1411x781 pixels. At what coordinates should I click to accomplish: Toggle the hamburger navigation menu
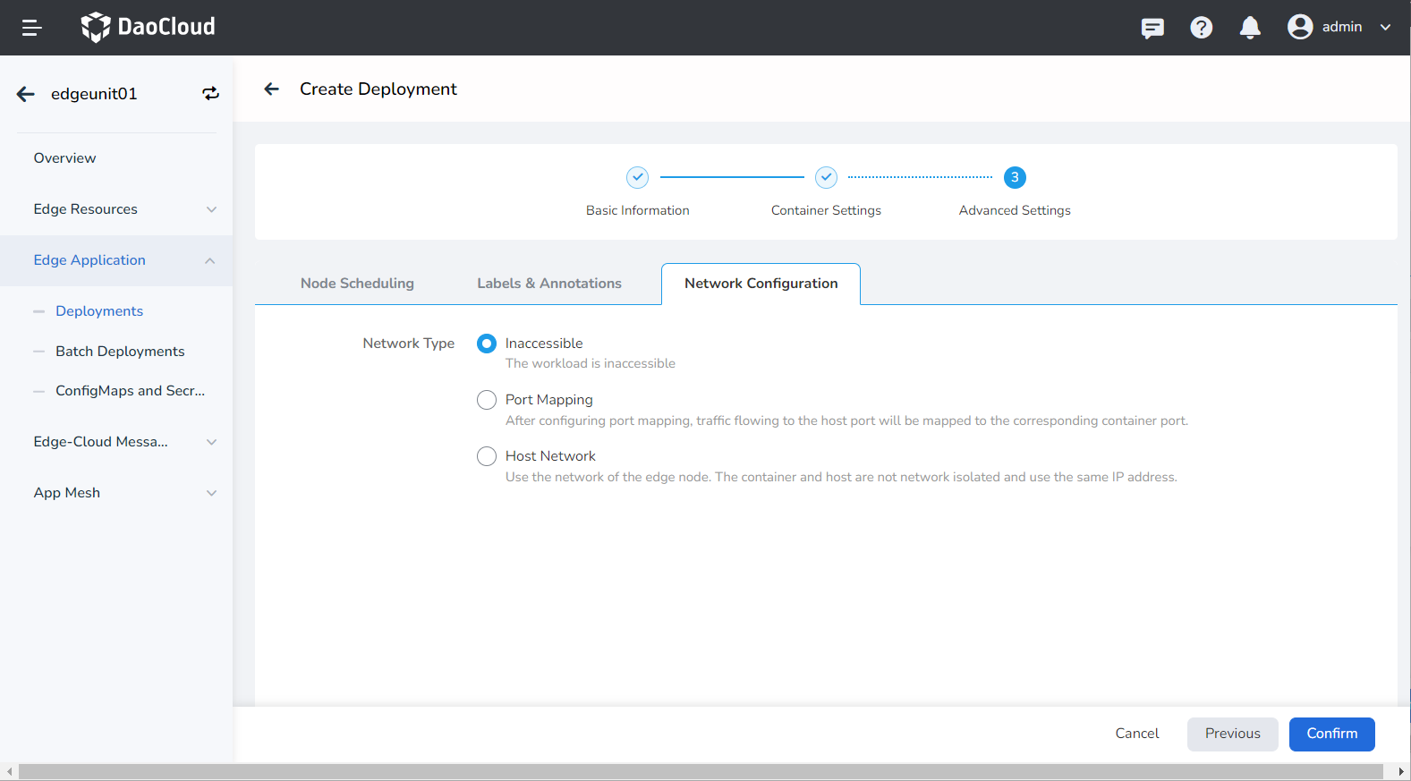click(x=31, y=28)
